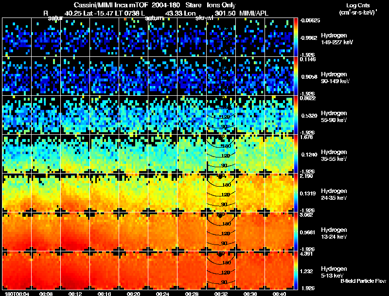Select the Hydrogen 55-90 keV channel label

pyautogui.click(x=334, y=117)
